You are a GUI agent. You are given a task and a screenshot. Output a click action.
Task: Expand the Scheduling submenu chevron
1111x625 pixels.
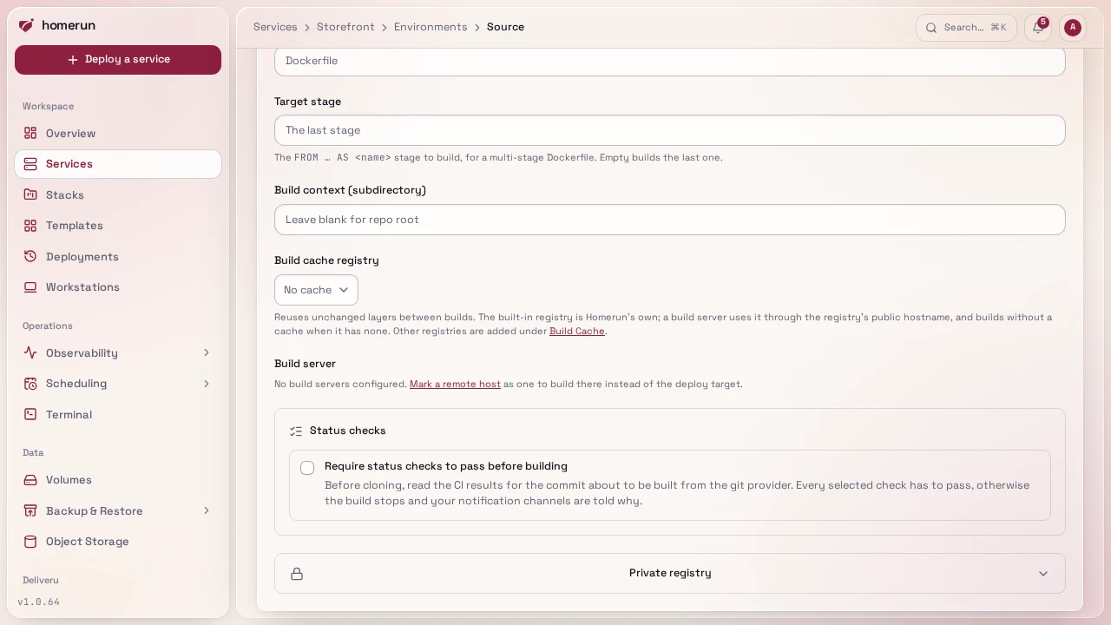coord(207,384)
